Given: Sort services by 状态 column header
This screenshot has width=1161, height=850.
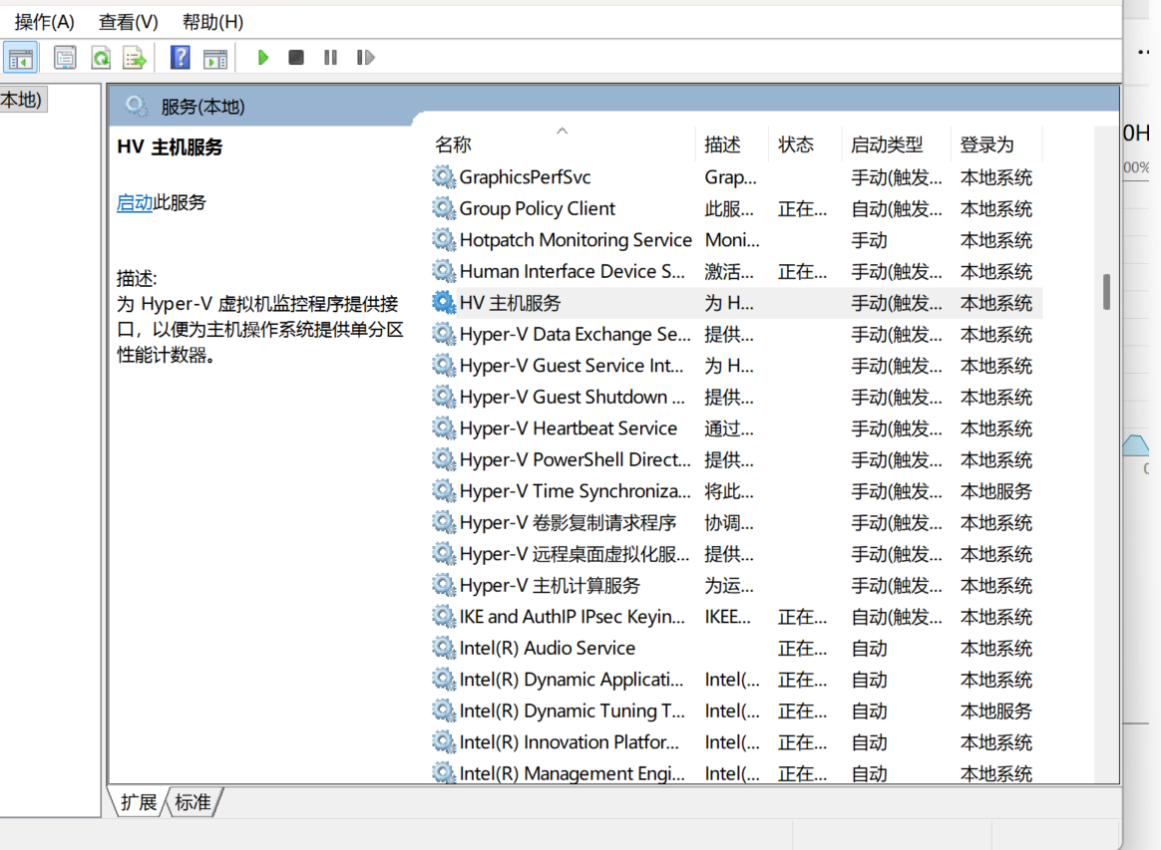Looking at the screenshot, I should coord(796,144).
